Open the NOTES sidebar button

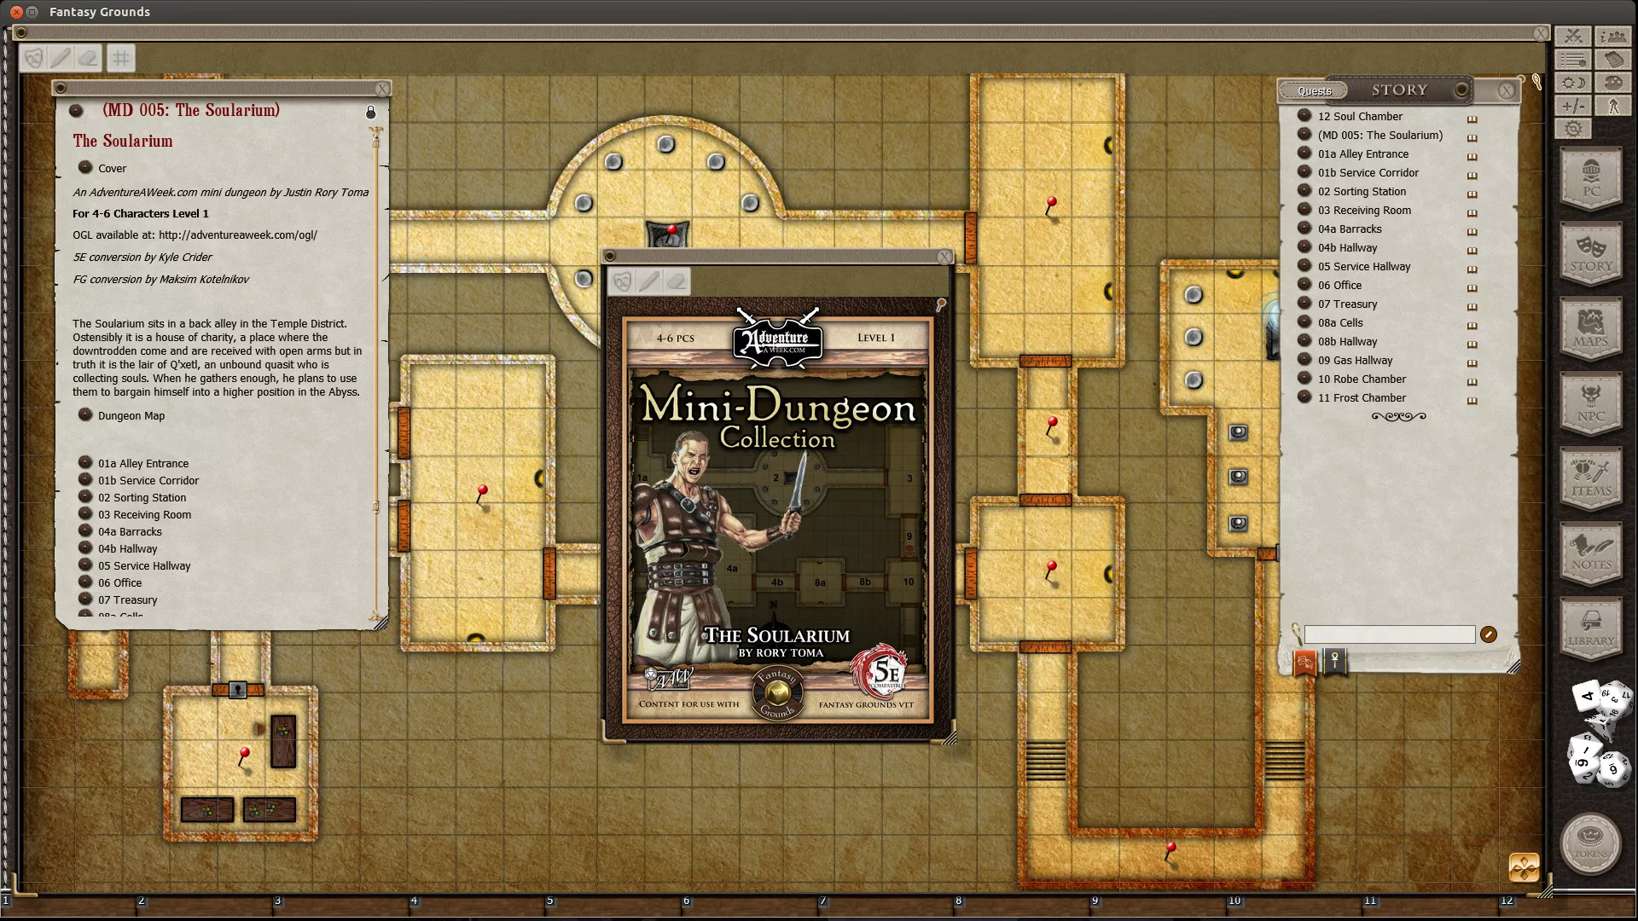(1591, 553)
